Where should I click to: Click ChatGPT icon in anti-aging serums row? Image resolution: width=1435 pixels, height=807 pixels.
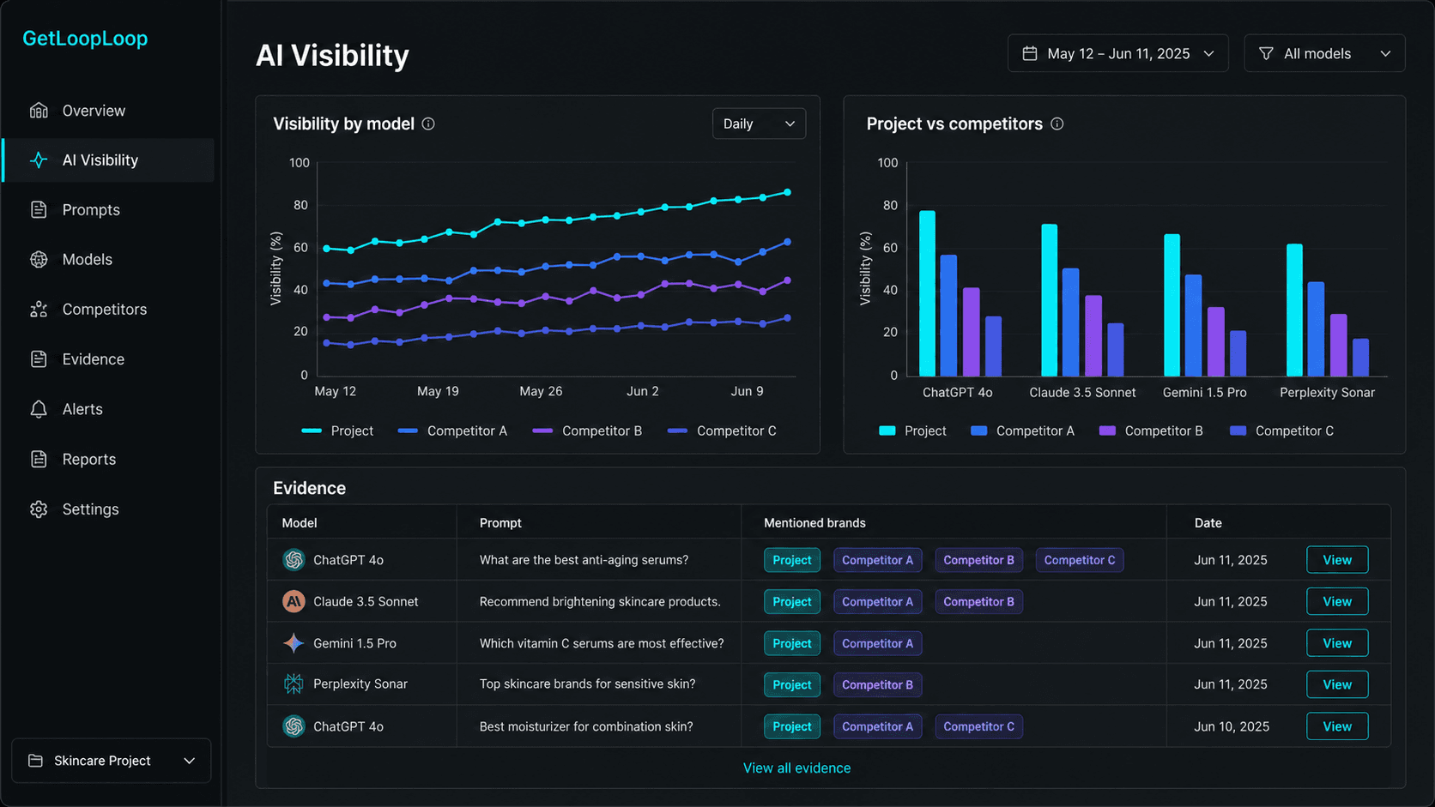pos(294,560)
